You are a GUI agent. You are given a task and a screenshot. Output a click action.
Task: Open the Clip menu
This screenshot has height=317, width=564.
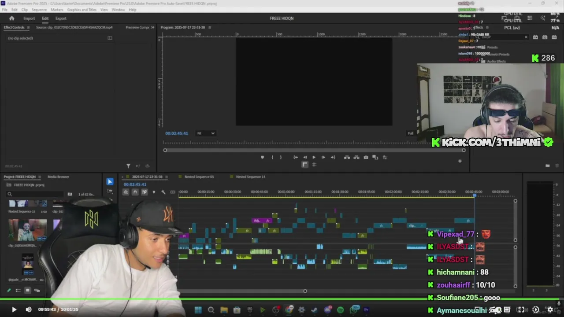[x=24, y=10]
